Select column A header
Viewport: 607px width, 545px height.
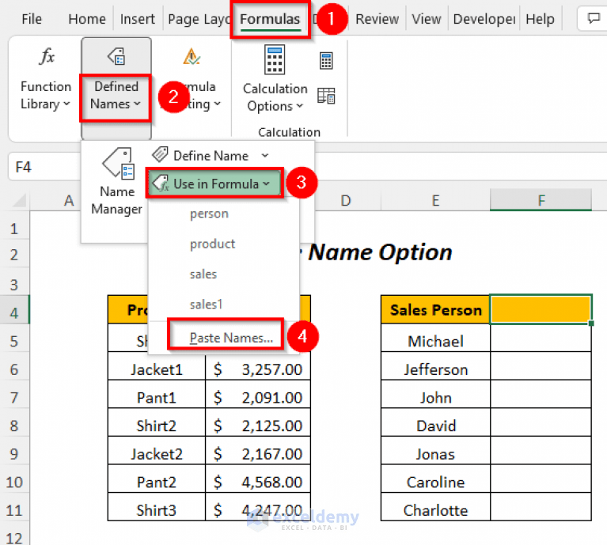tap(69, 200)
